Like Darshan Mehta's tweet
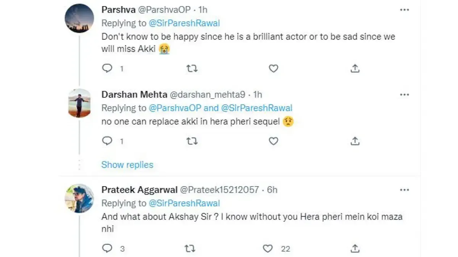Screen dimensions: 458x257 pos(273,141)
